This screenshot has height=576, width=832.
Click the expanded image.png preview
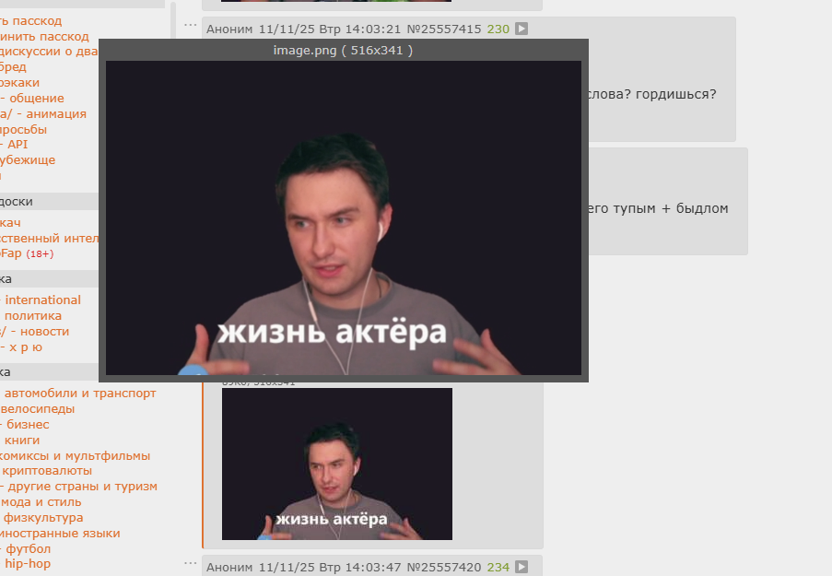tap(344, 217)
